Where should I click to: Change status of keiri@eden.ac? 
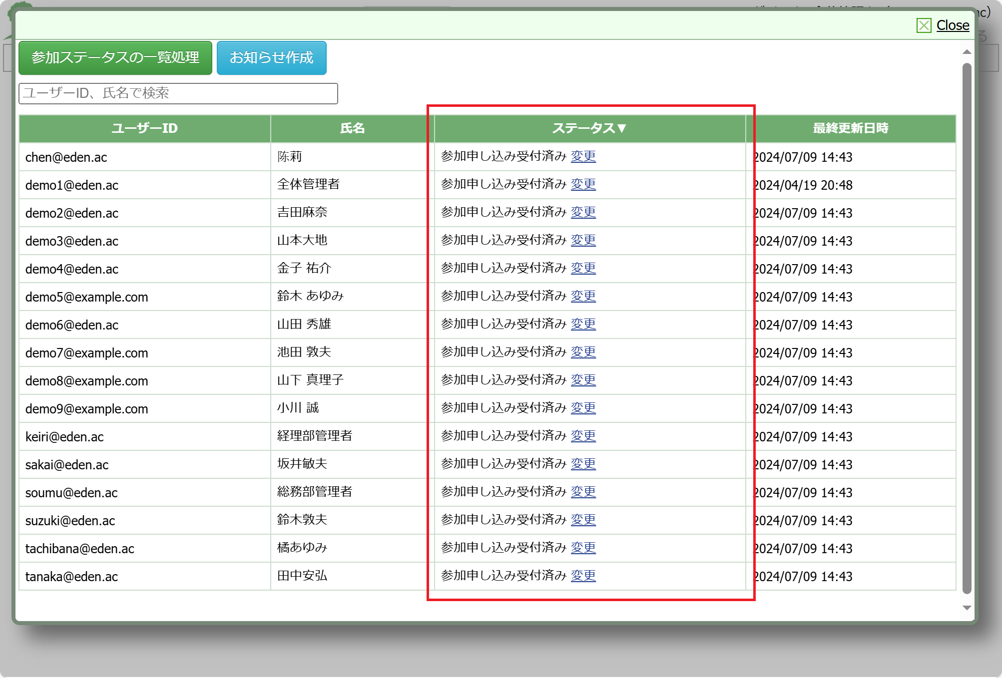tap(583, 436)
